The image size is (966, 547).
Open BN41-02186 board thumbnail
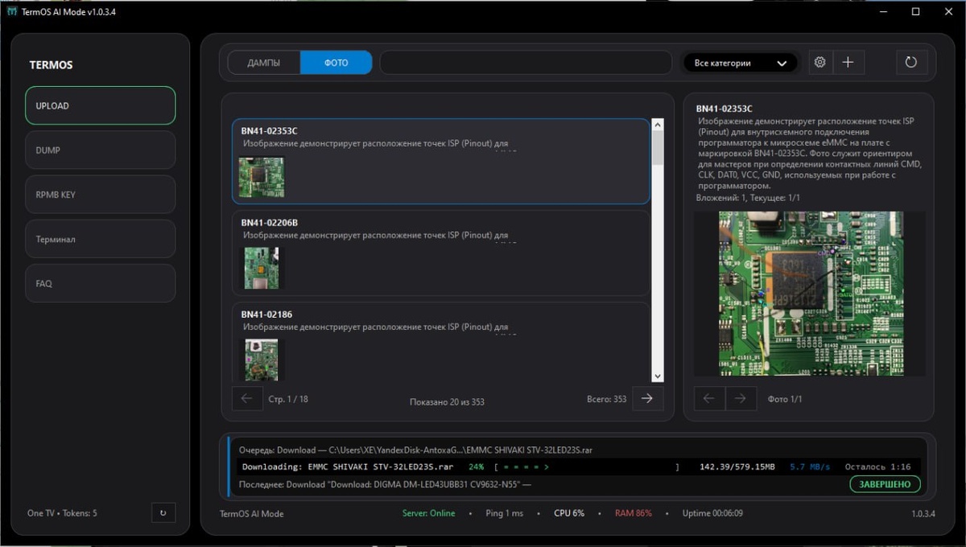[x=262, y=359]
